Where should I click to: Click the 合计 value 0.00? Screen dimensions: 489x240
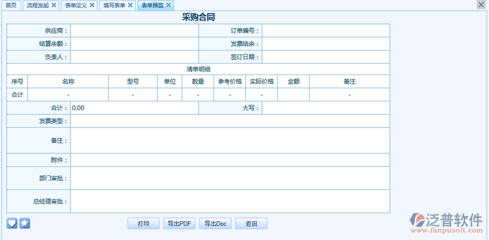[x=78, y=108]
